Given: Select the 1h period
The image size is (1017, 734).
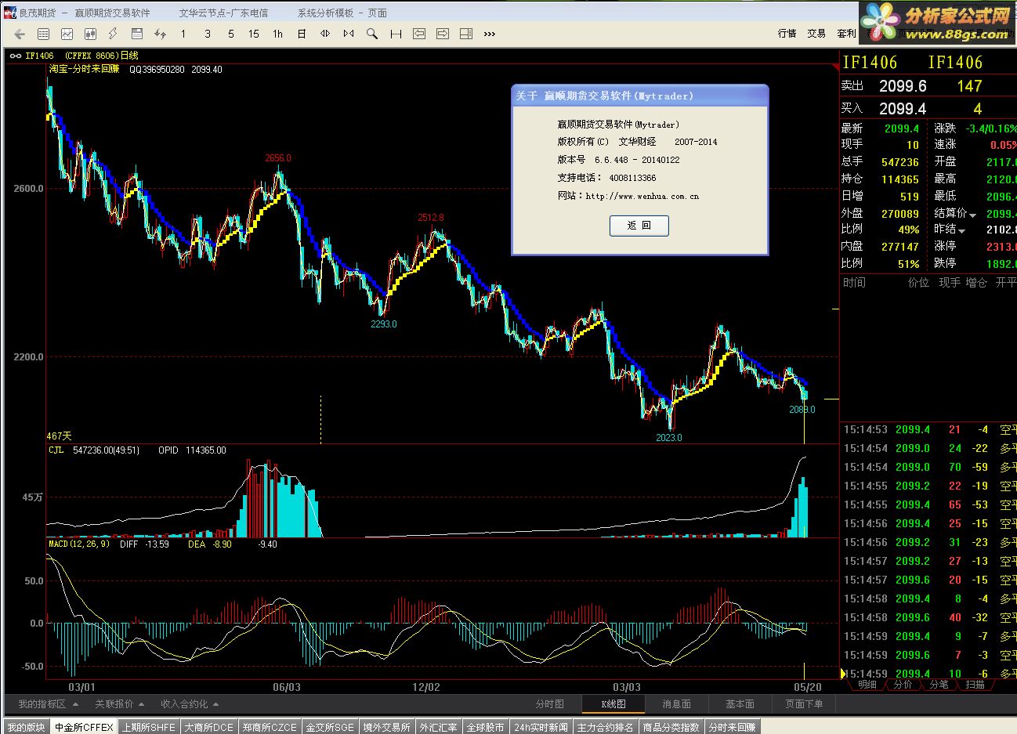Looking at the screenshot, I should (x=278, y=34).
